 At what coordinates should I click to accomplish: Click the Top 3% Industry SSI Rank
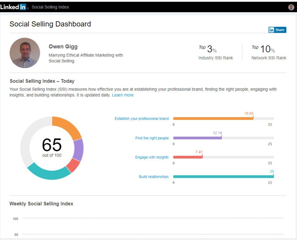pos(215,52)
